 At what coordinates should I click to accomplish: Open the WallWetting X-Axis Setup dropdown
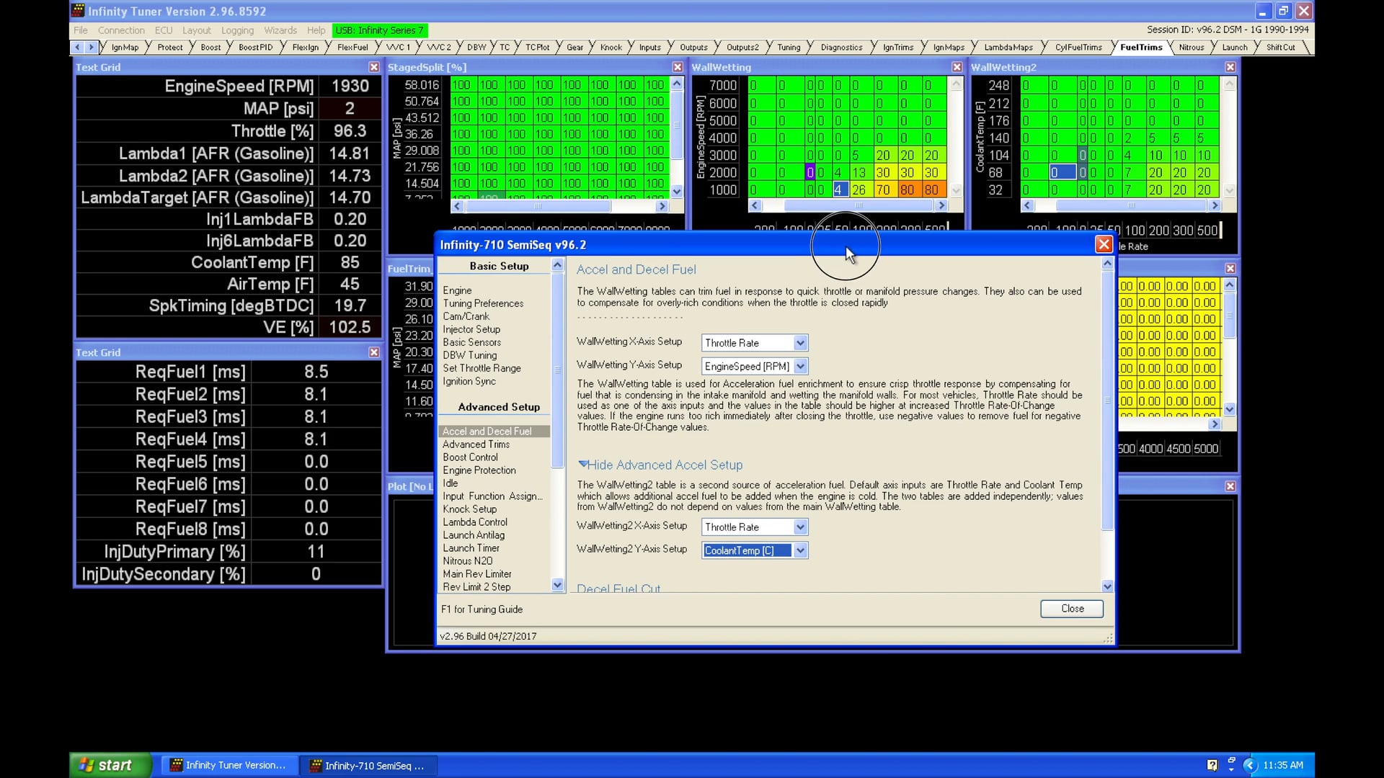click(799, 342)
